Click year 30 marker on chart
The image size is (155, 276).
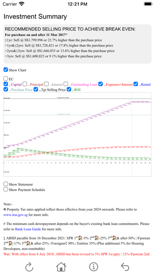[132, 163]
